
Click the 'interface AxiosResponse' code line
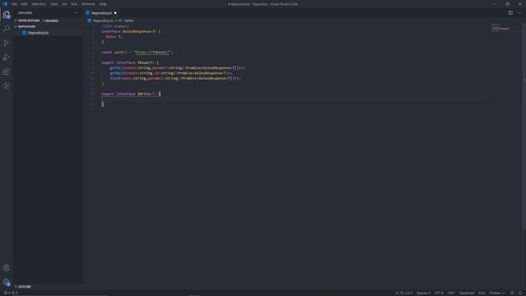[x=131, y=31]
